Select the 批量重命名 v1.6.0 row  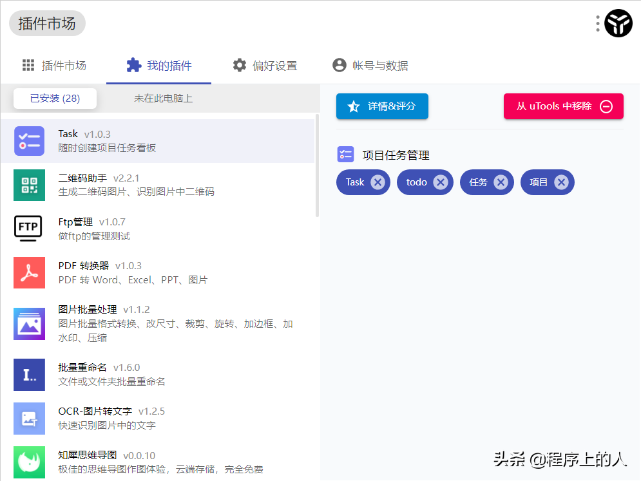coord(158,375)
